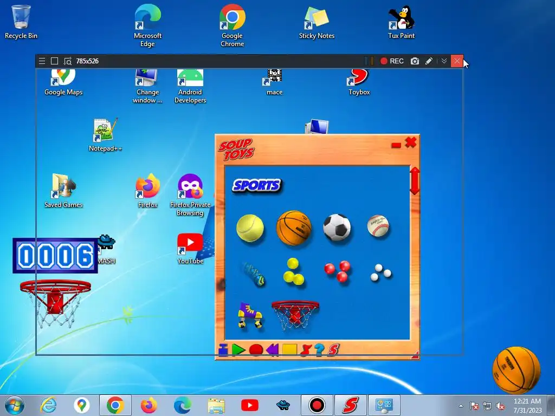Screen dimensions: 555x416
Task: Select the YouTube desktop shortcut
Action: click(190, 249)
